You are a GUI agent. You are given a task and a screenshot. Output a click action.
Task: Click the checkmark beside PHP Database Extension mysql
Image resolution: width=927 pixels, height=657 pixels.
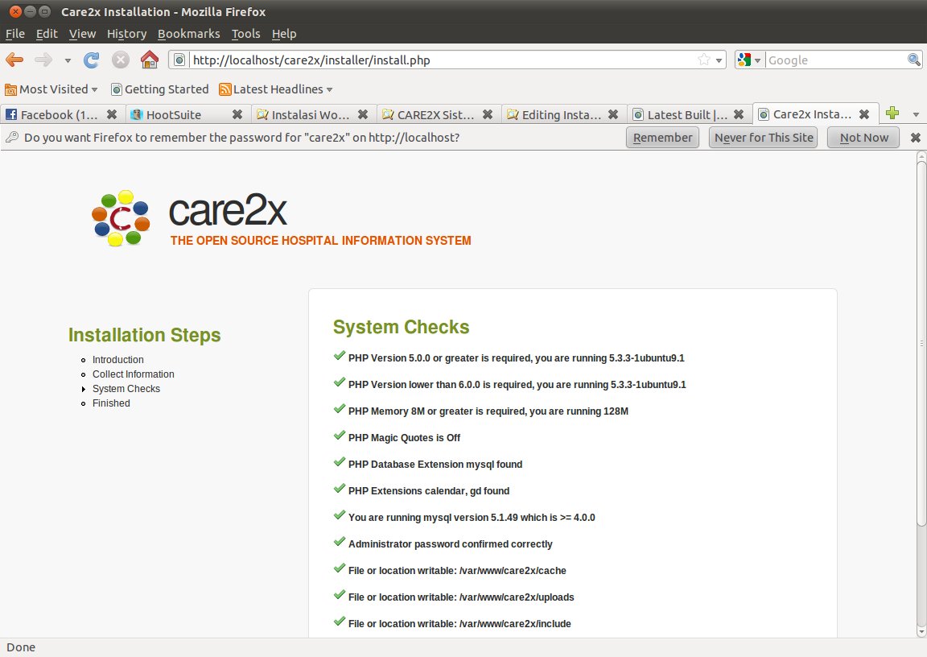(x=340, y=462)
